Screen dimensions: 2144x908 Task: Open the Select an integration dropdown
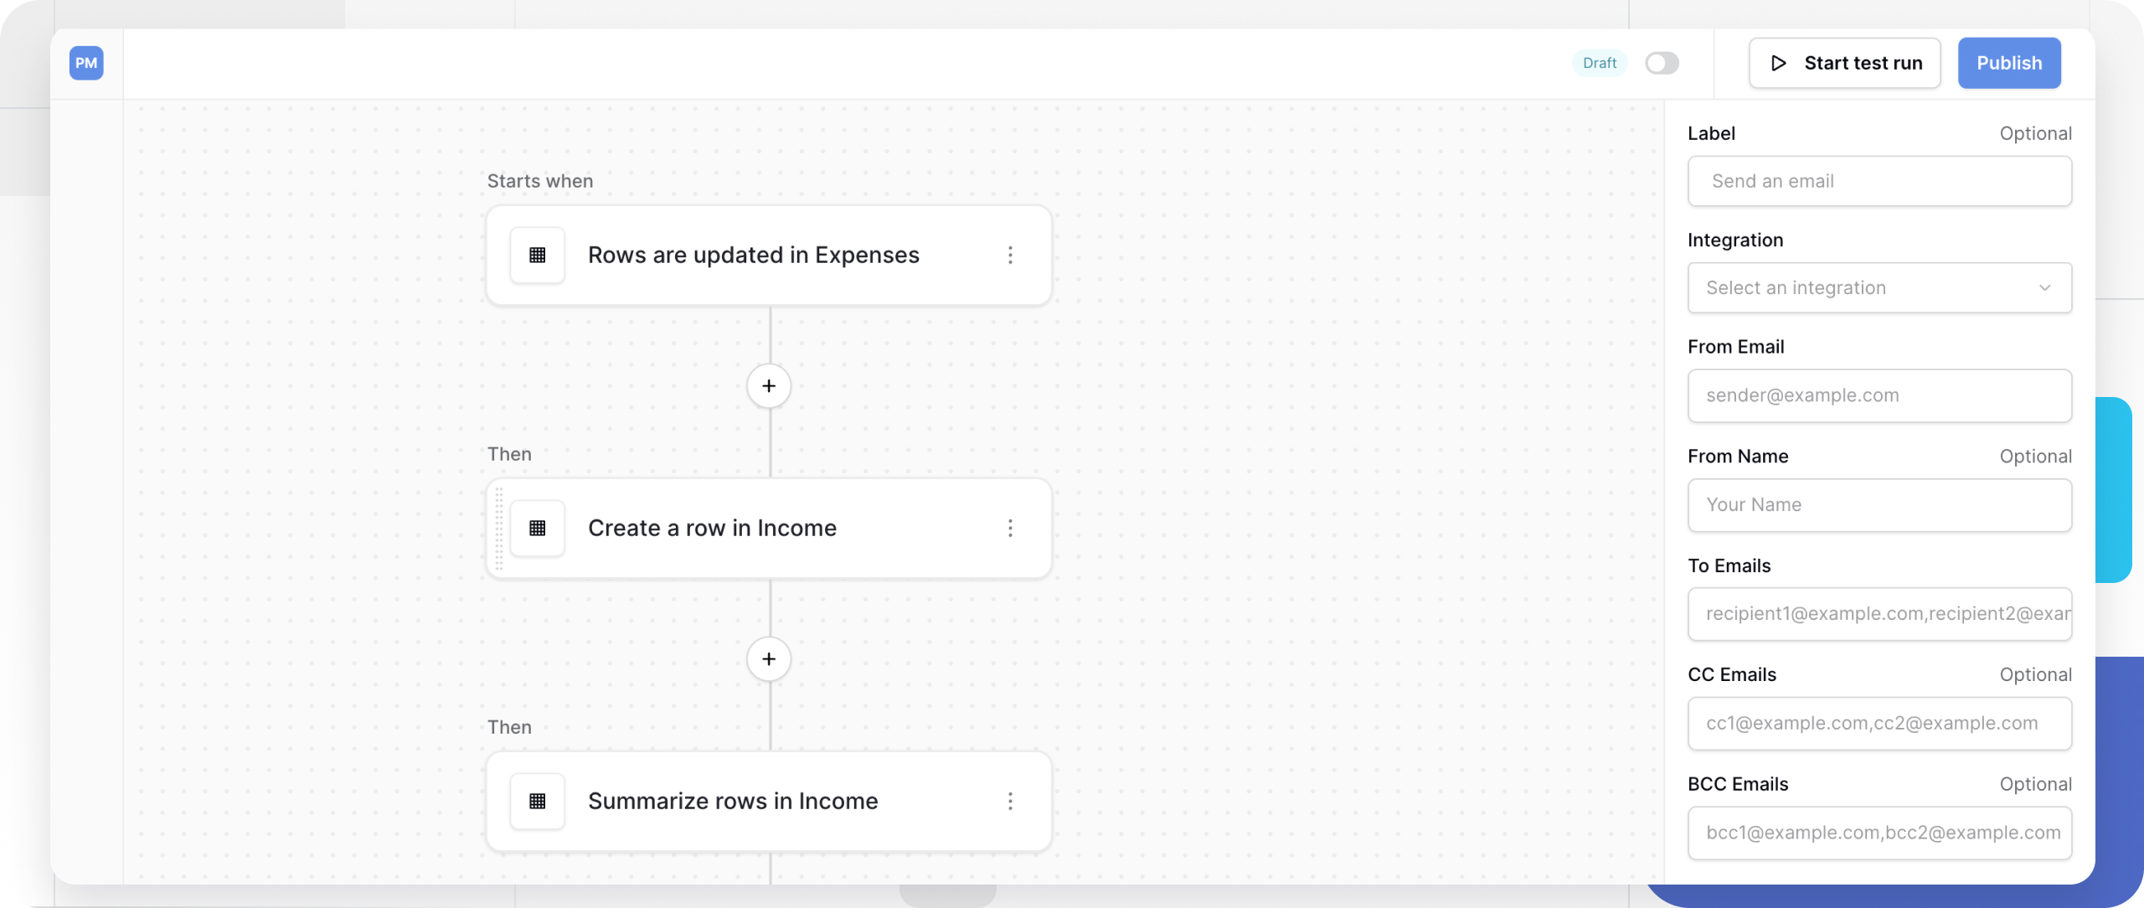pos(1879,288)
